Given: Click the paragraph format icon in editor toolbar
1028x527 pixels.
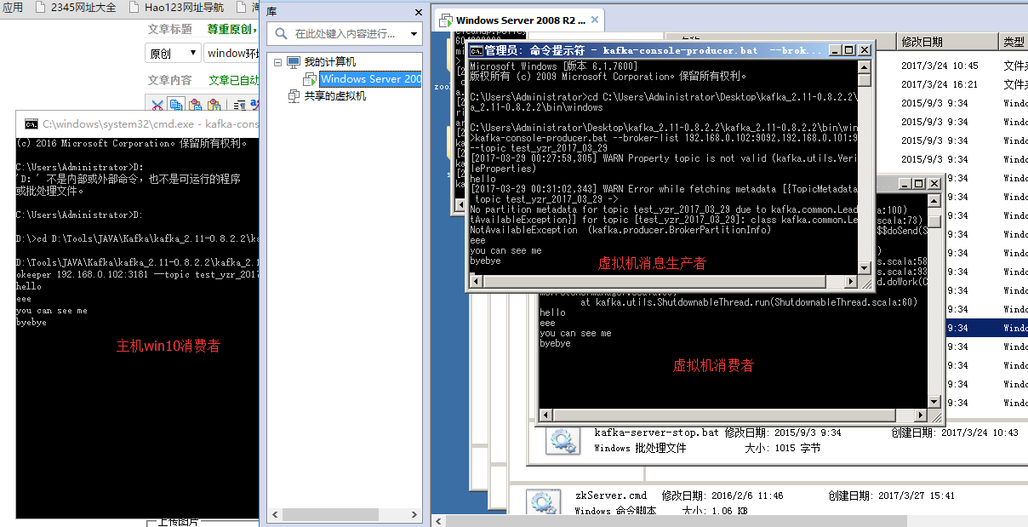Looking at the screenshot, I should pyautogui.click(x=240, y=105).
